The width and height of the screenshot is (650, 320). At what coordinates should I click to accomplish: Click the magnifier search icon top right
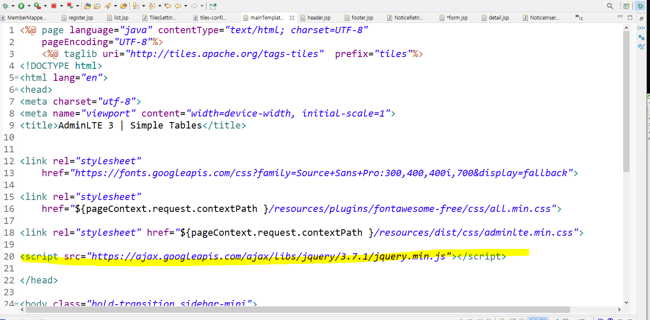pos(610,6)
